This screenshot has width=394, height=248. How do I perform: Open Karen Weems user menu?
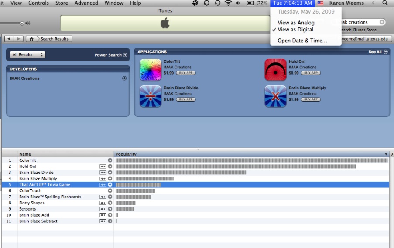(x=346, y=3)
